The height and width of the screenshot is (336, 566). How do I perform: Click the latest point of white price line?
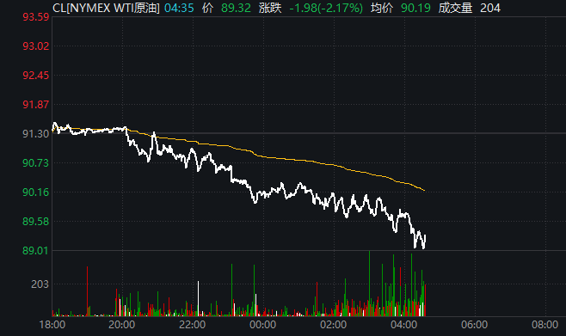coord(426,235)
